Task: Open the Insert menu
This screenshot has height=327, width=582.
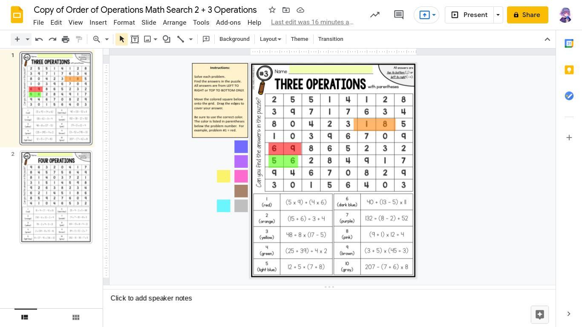Action: pyautogui.click(x=98, y=23)
